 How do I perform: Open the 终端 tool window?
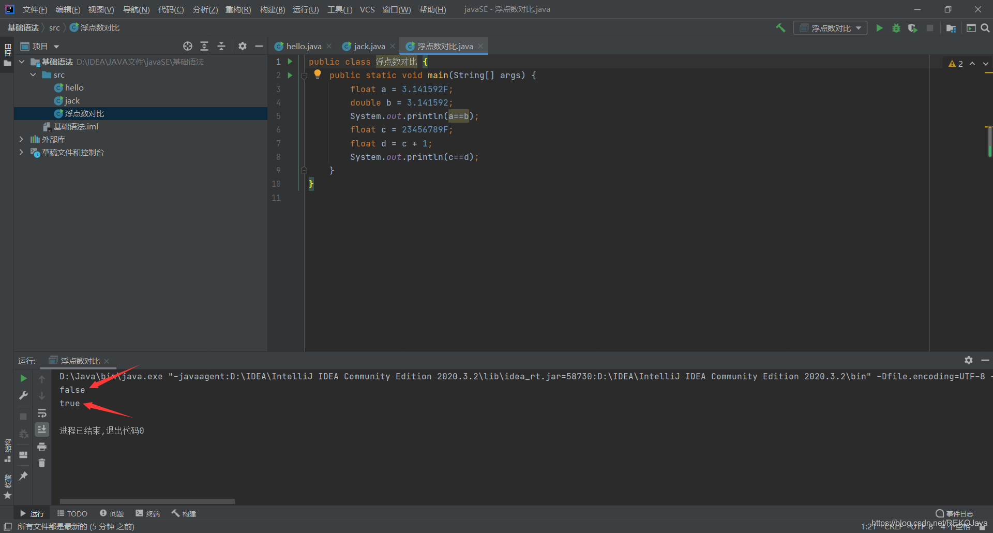pyautogui.click(x=148, y=513)
